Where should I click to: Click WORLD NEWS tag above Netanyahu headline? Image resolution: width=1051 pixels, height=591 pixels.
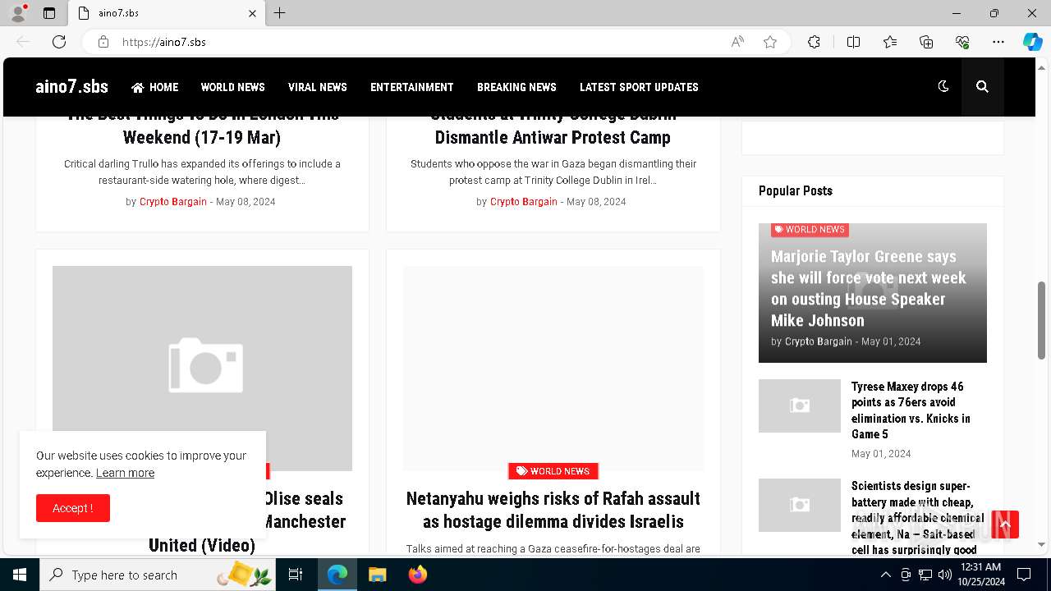tap(553, 471)
